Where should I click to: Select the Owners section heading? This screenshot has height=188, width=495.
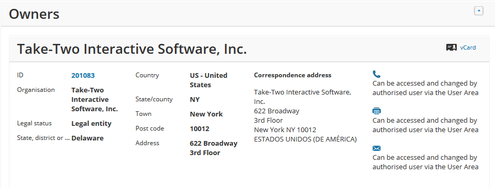click(34, 14)
